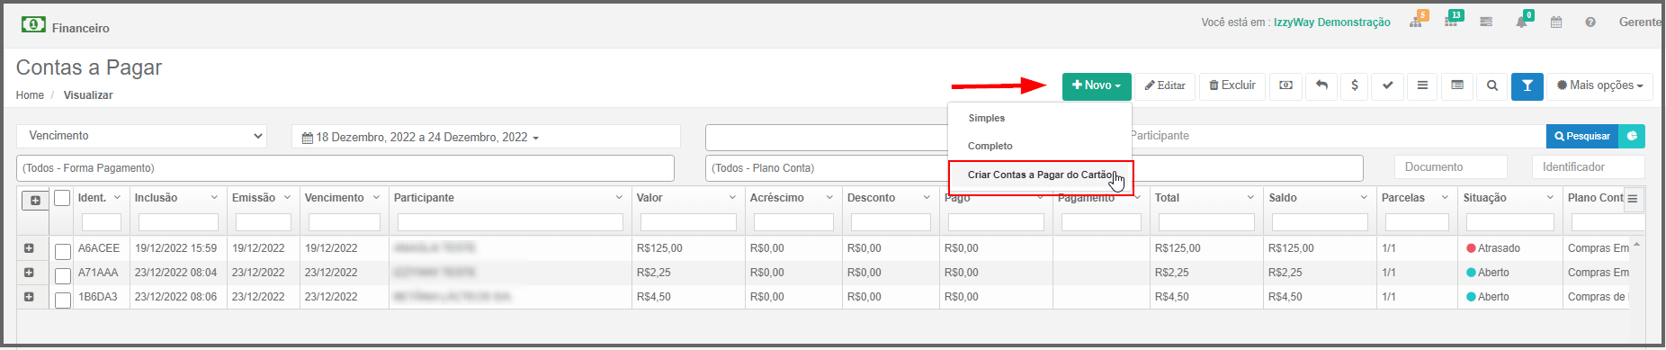
Task: Open the Vencimento dropdown selector
Action: pyautogui.click(x=142, y=136)
